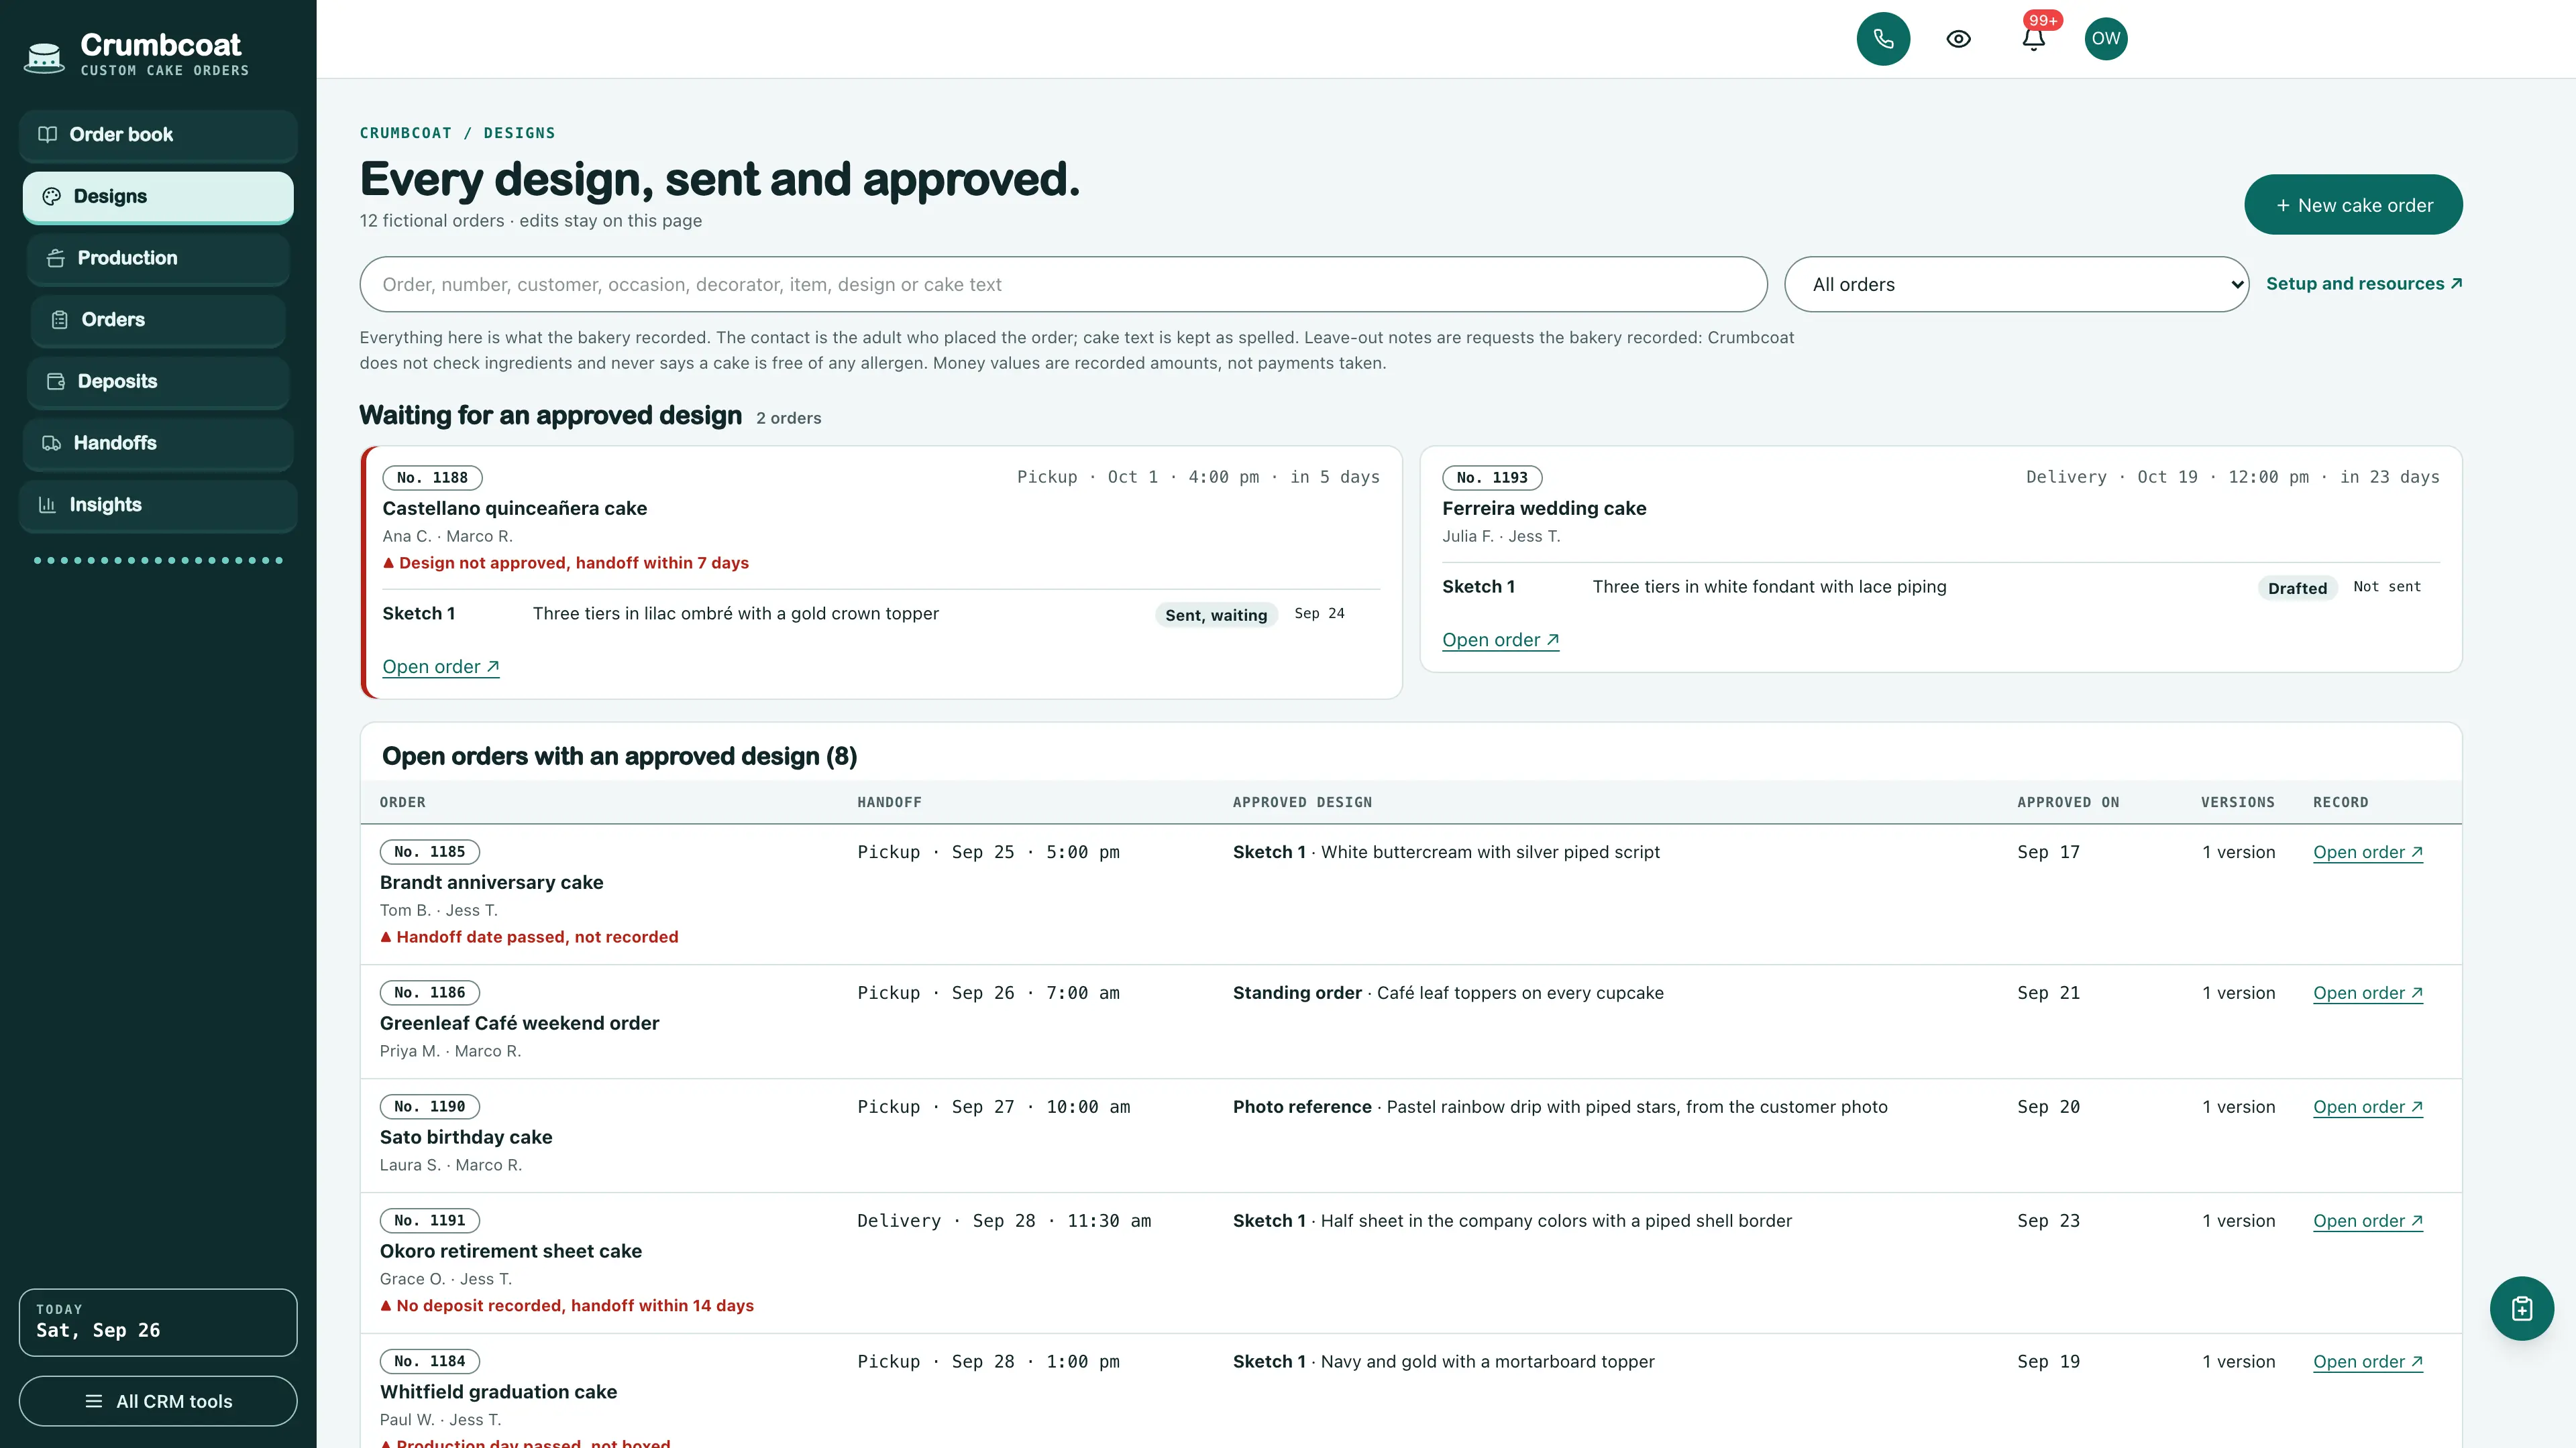Click the All CRM tools button
The height and width of the screenshot is (1448, 2576).
point(158,1401)
